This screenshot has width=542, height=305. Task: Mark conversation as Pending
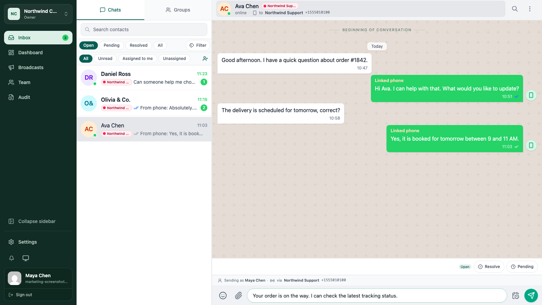[522, 267]
